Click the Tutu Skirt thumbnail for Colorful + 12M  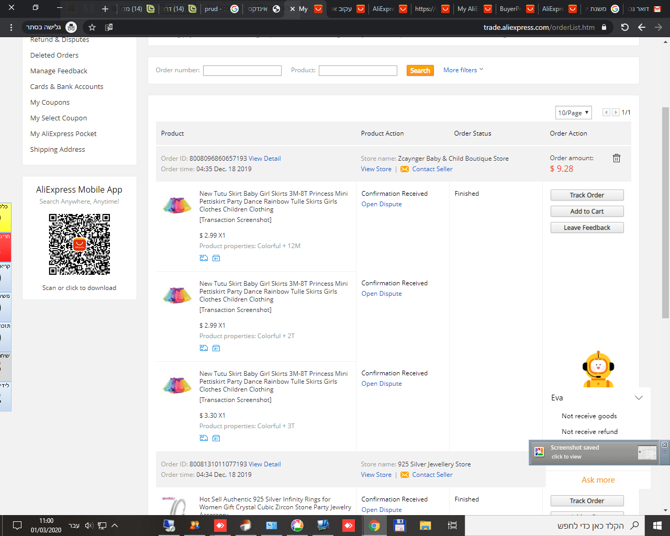[177, 205]
